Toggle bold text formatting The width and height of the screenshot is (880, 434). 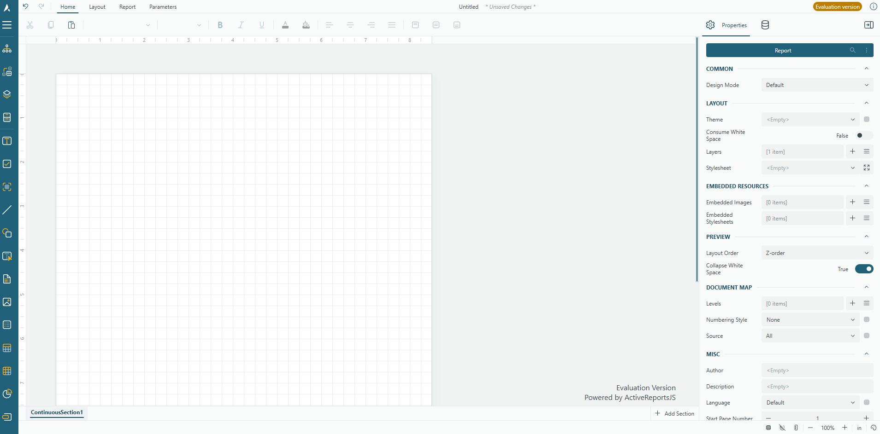pos(220,25)
